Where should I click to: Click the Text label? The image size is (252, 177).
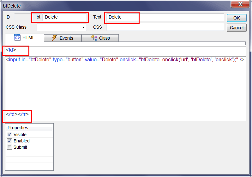(97, 17)
